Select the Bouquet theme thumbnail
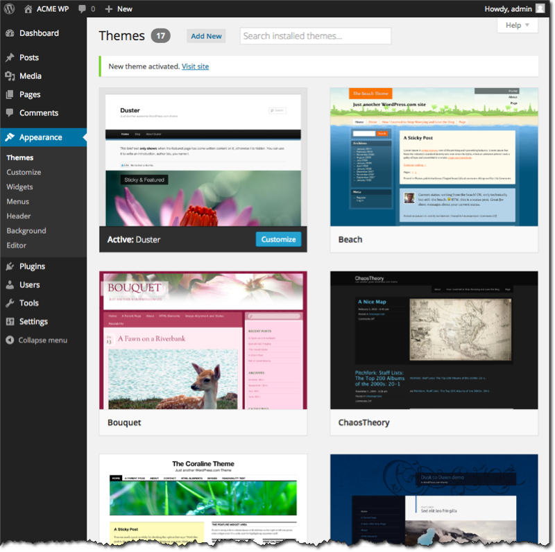Image resolution: width=555 pixels, height=552 pixels. (x=203, y=340)
